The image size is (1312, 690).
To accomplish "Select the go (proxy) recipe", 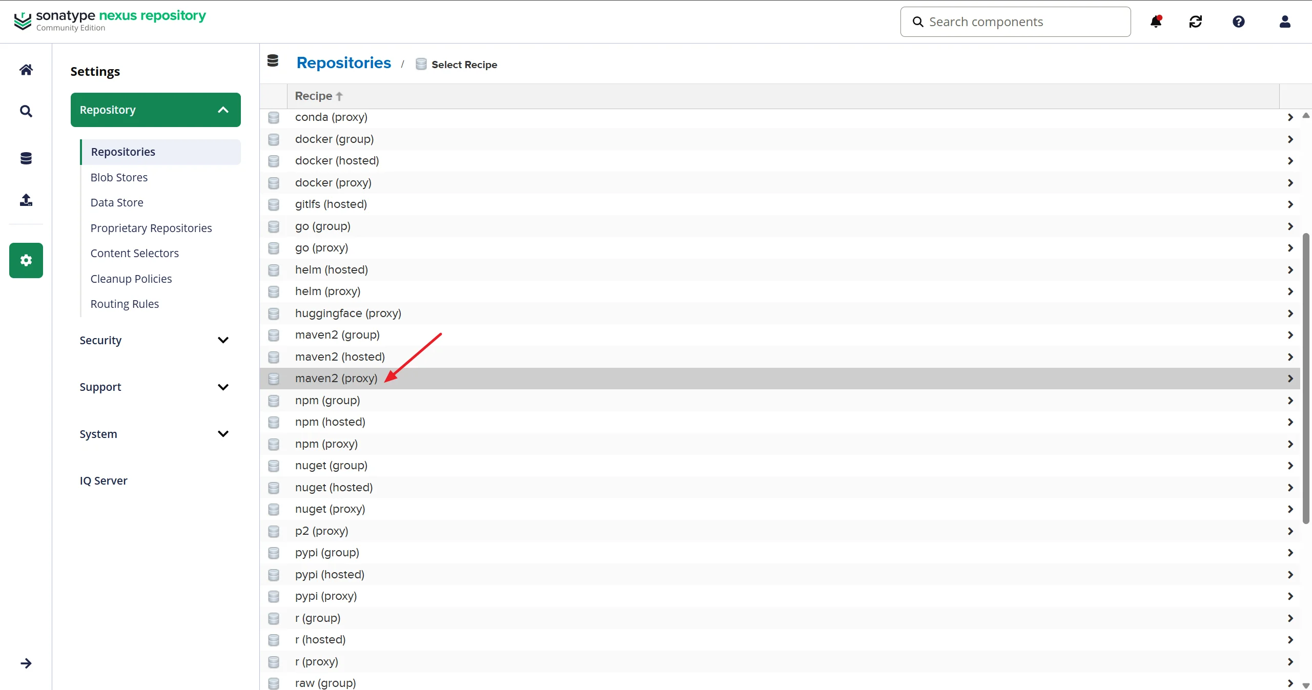I will (x=780, y=248).
